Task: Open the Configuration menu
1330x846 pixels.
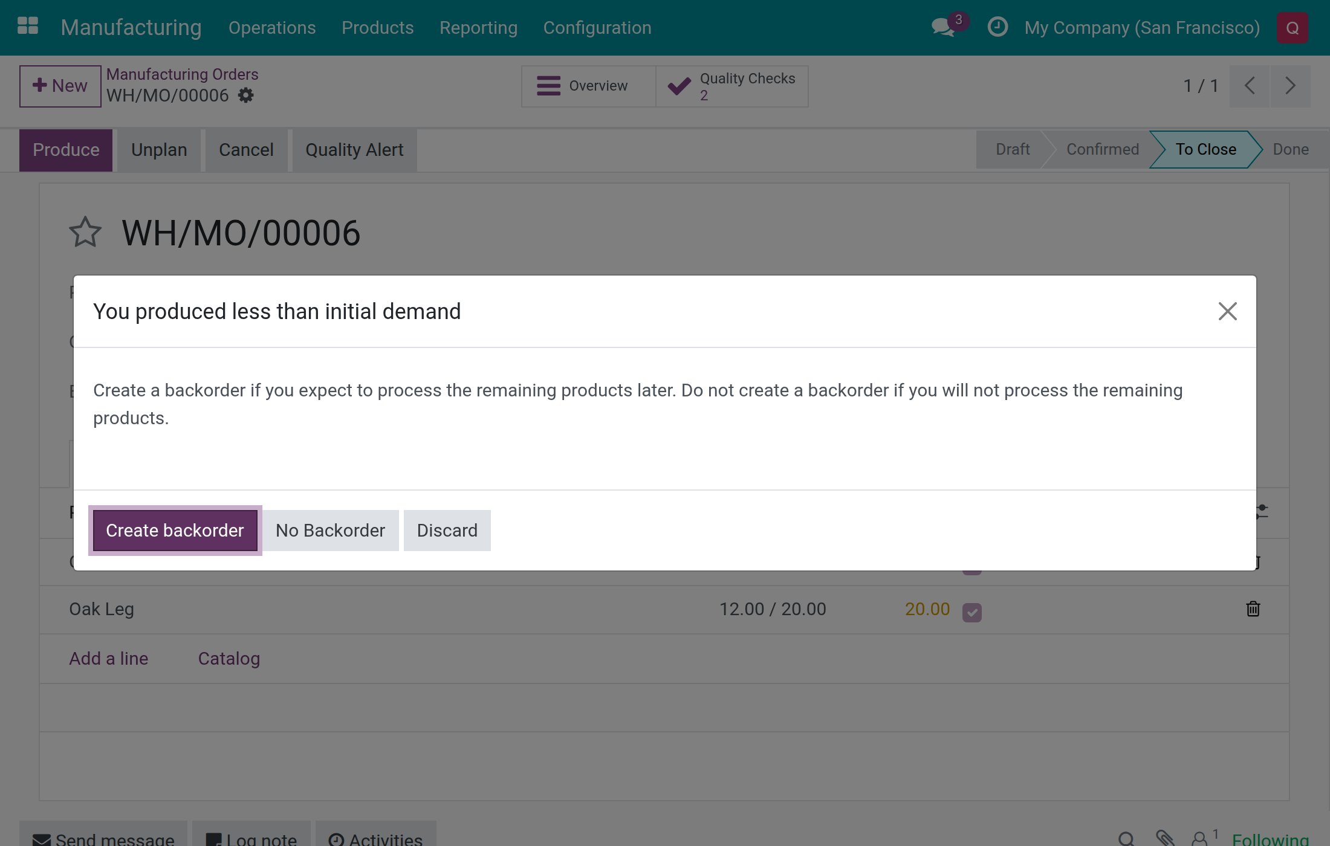Action: (597, 28)
